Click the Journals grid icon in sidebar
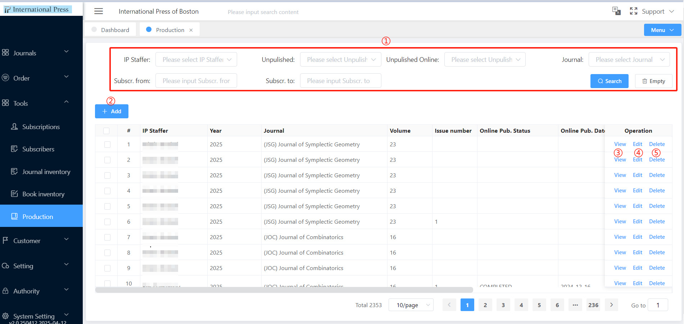684x324 pixels. 5,53
